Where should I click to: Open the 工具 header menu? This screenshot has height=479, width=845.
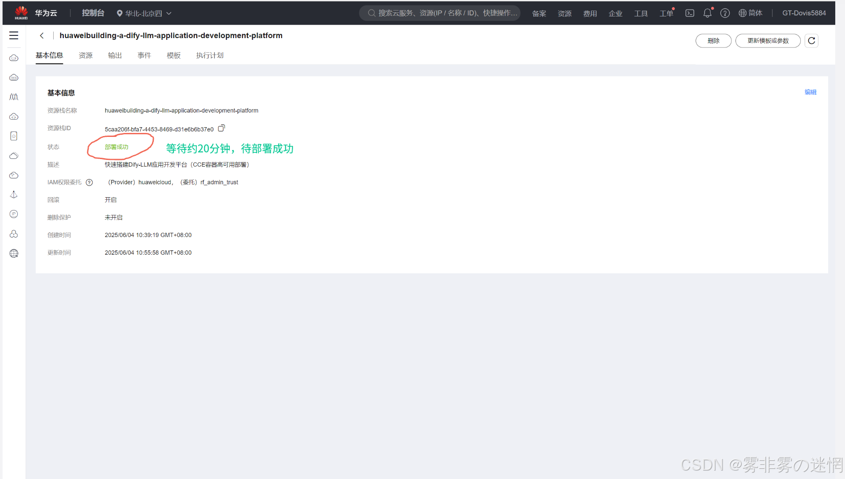[641, 14]
